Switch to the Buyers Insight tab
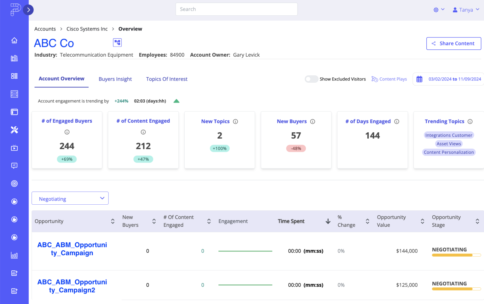Image resolution: width=484 pixels, height=304 pixels. pos(115,79)
